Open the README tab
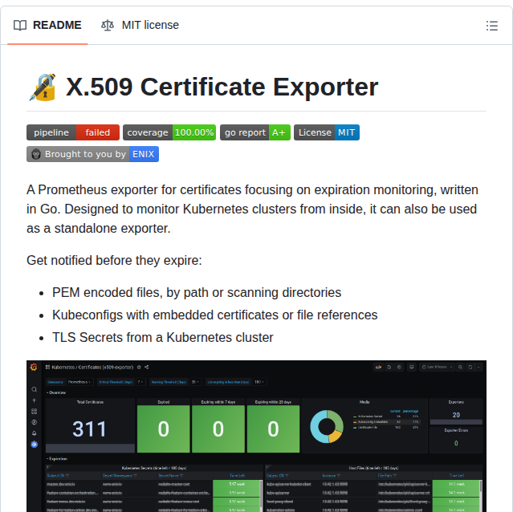The width and height of the screenshot is (513, 512). point(47,25)
